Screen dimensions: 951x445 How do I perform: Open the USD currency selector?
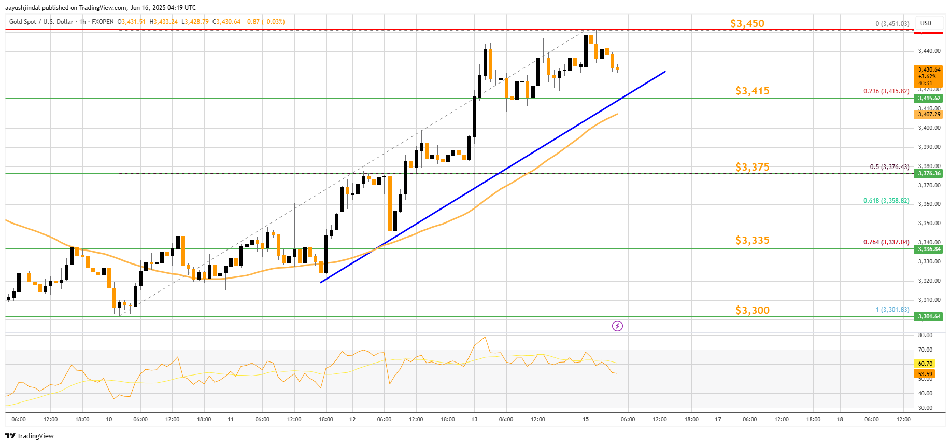926,23
